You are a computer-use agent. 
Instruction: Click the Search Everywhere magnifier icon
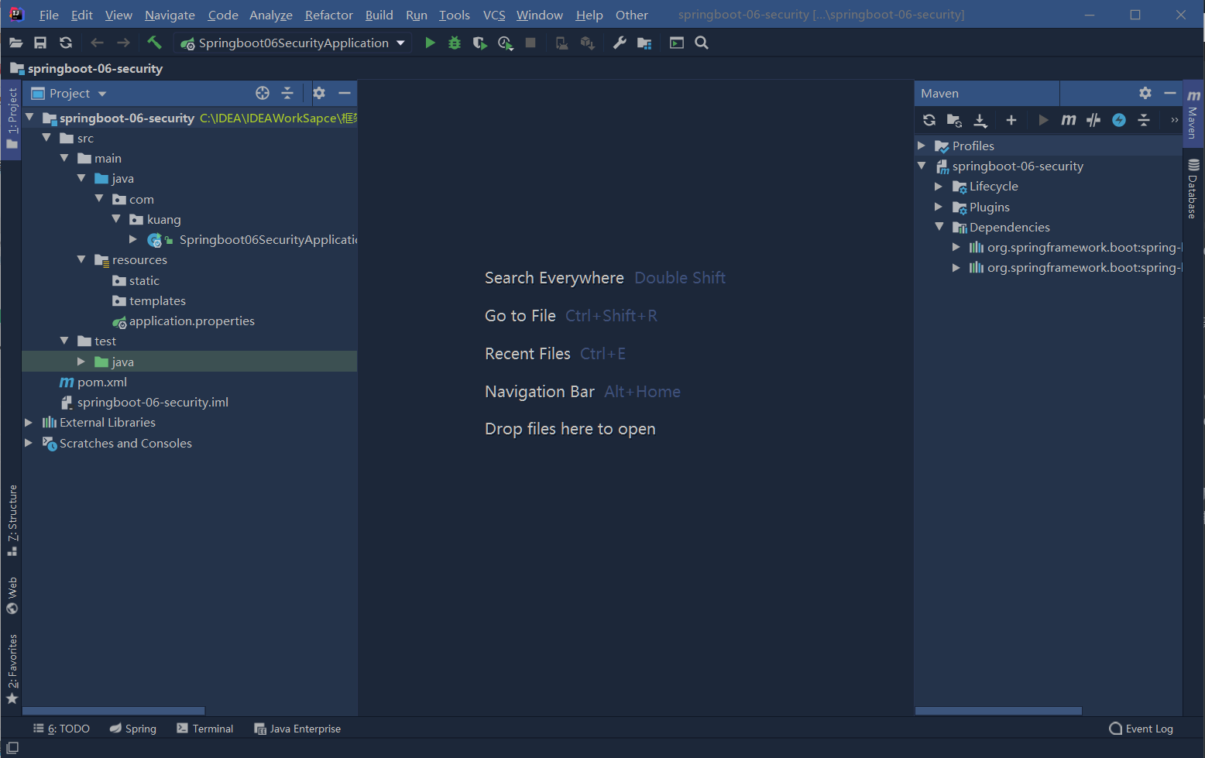tap(702, 43)
